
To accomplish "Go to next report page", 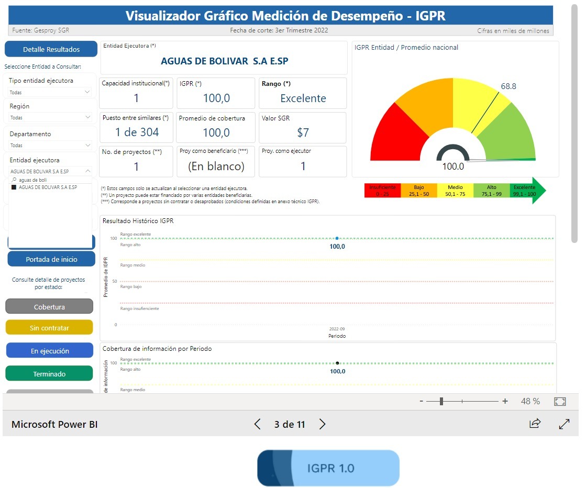I will coord(323,424).
